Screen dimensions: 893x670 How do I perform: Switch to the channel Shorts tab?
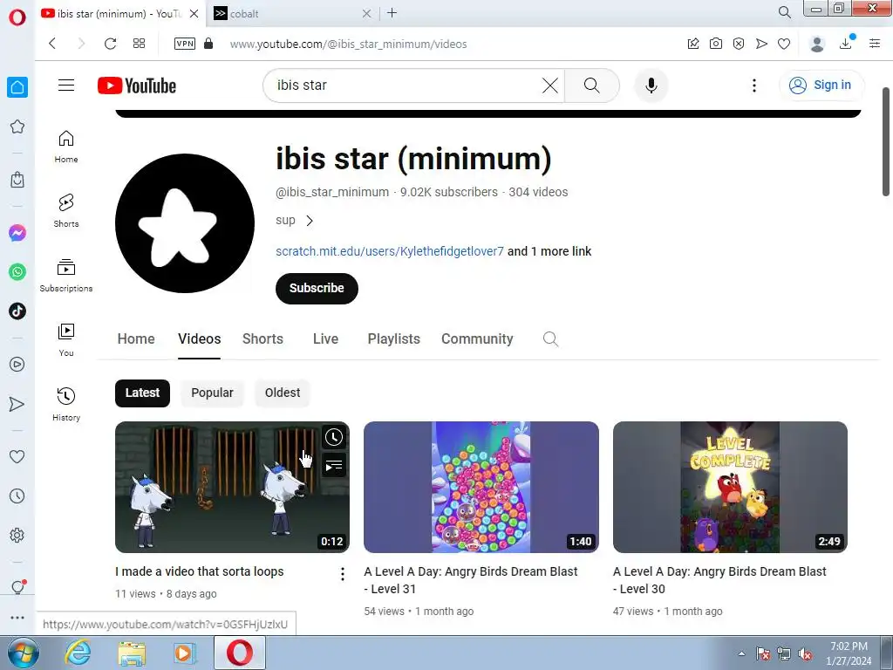tap(262, 339)
